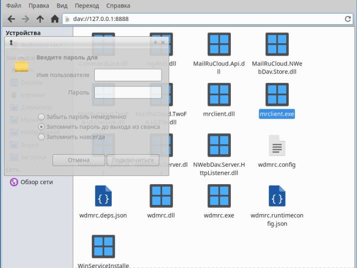Screen dimensions: 357x268
Task: Click the Пароль input field
Action: pyautogui.click(x=128, y=92)
